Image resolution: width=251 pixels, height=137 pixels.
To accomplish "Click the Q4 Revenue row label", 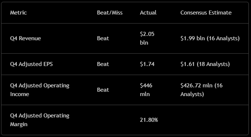I will pos(25,38).
